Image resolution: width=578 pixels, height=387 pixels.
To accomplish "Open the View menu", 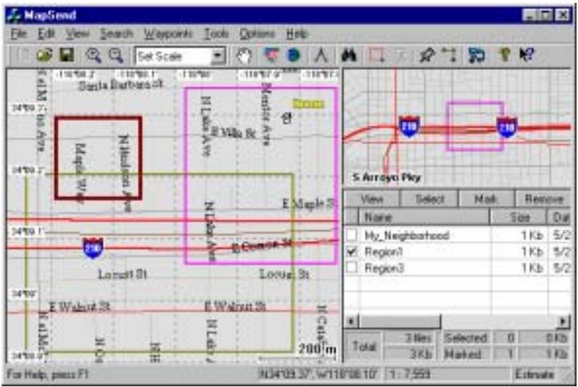I will (x=77, y=34).
